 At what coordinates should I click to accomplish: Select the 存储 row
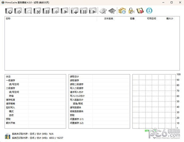coord(35,96)
